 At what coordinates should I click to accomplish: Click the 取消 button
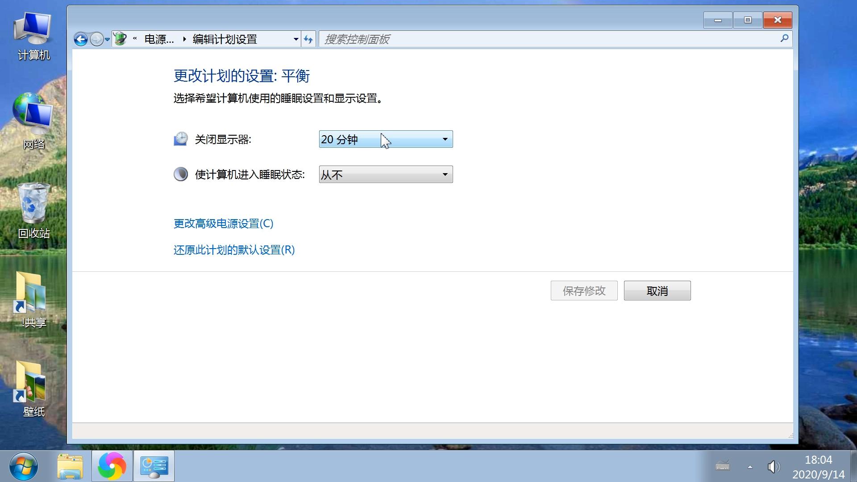click(657, 291)
